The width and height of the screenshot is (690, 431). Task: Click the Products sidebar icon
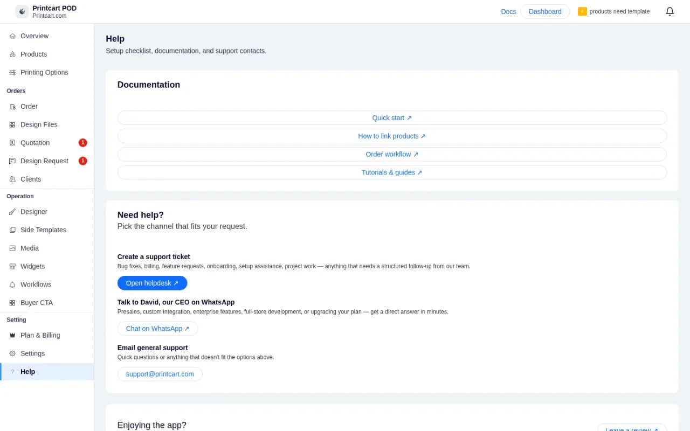click(x=12, y=54)
